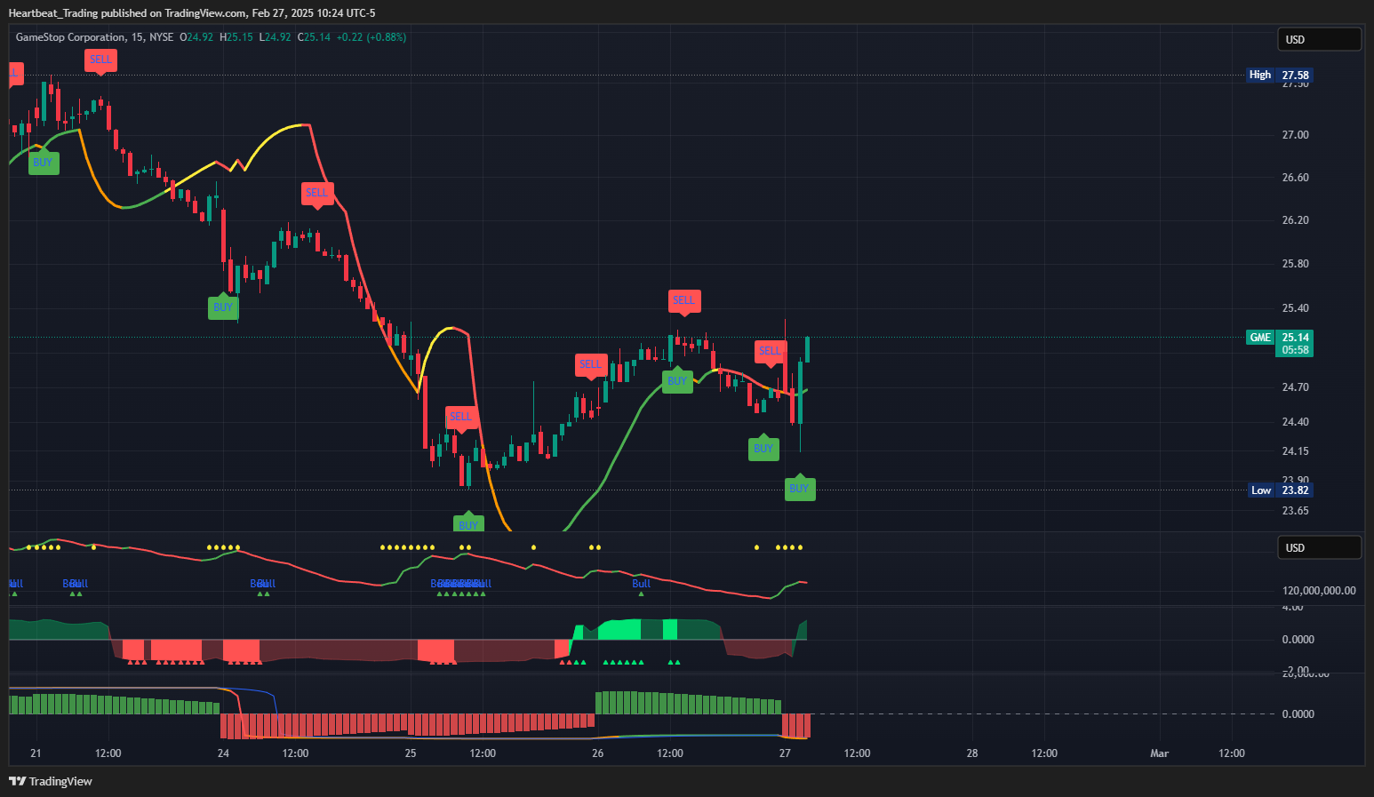Click the High 27.58 price label
This screenshot has height=797, width=1374.
(x=1280, y=75)
